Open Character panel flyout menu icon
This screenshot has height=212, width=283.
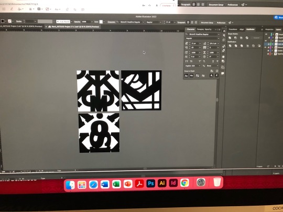coord(220,29)
